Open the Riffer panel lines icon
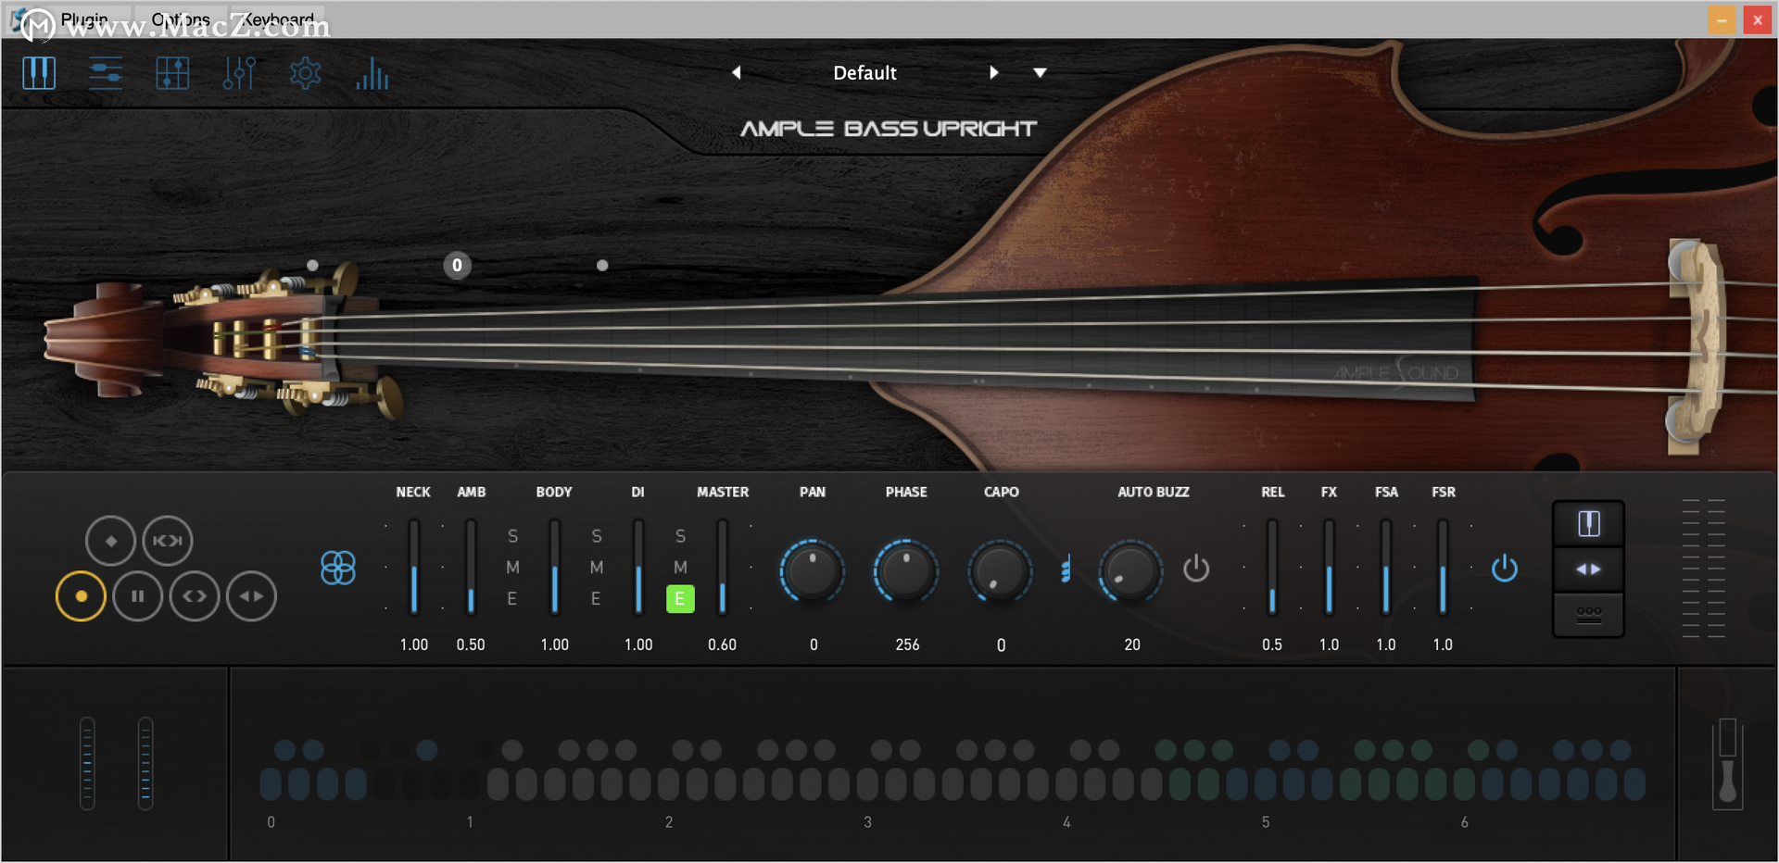1779x863 pixels. tap(106, 72)
